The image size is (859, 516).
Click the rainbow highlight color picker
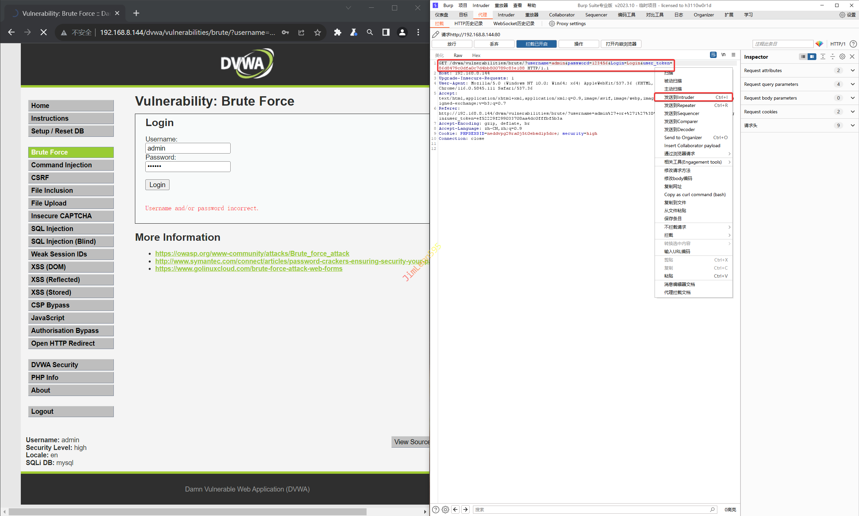coord(819,44)
